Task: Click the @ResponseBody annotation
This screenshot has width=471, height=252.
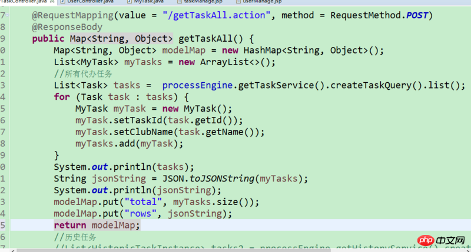Action: tap(67, 27)
